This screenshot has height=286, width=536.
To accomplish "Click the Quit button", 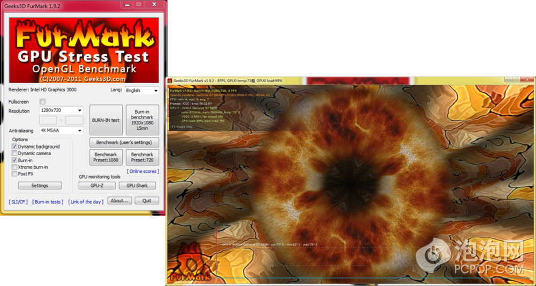I will click(x=147, y=201).
